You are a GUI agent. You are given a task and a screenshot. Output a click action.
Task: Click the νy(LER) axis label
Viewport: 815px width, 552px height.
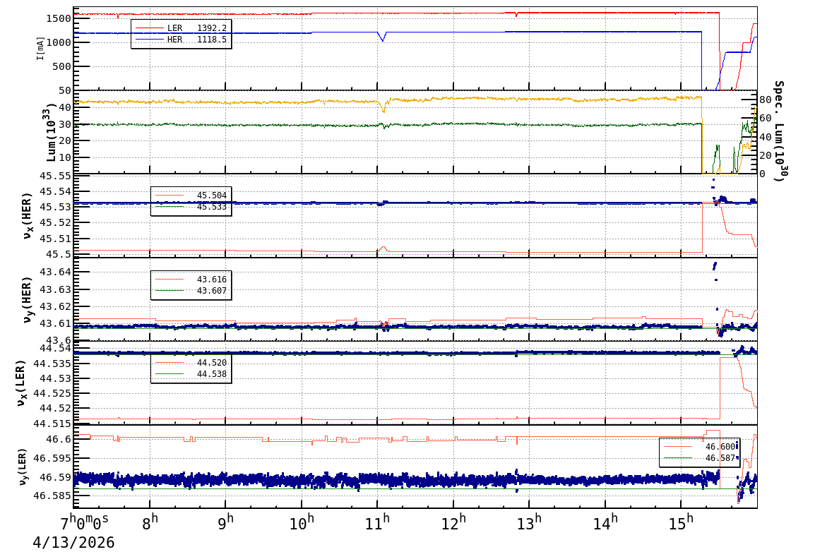[x=21, y=467]
